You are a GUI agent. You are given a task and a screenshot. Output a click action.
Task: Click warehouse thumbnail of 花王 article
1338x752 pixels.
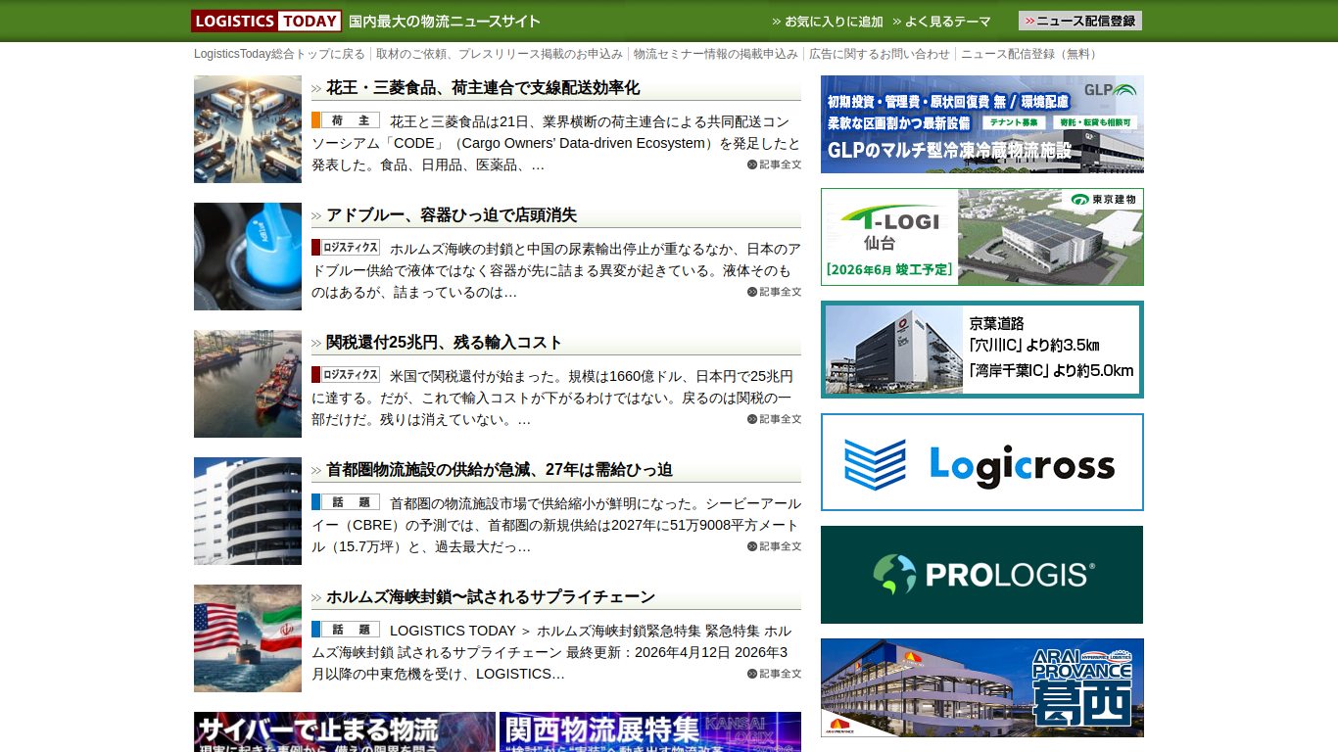[x=248, y=129]
